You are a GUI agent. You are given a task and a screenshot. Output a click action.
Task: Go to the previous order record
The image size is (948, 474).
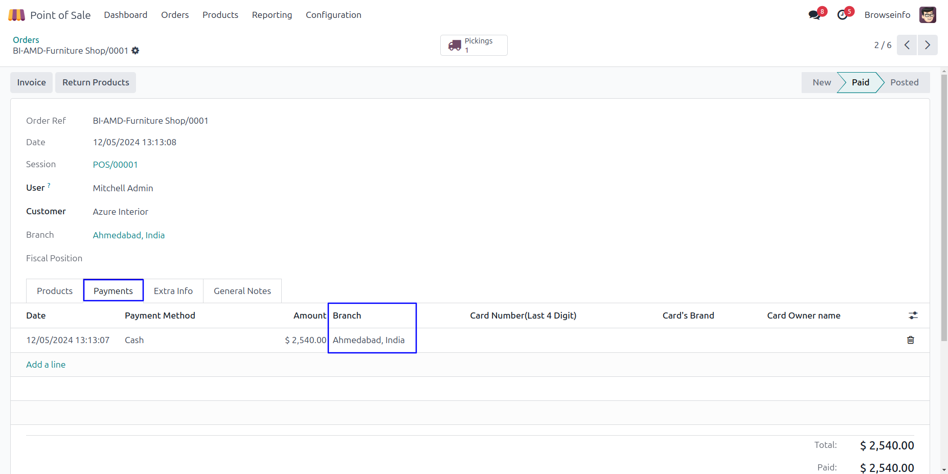point(907,45)
